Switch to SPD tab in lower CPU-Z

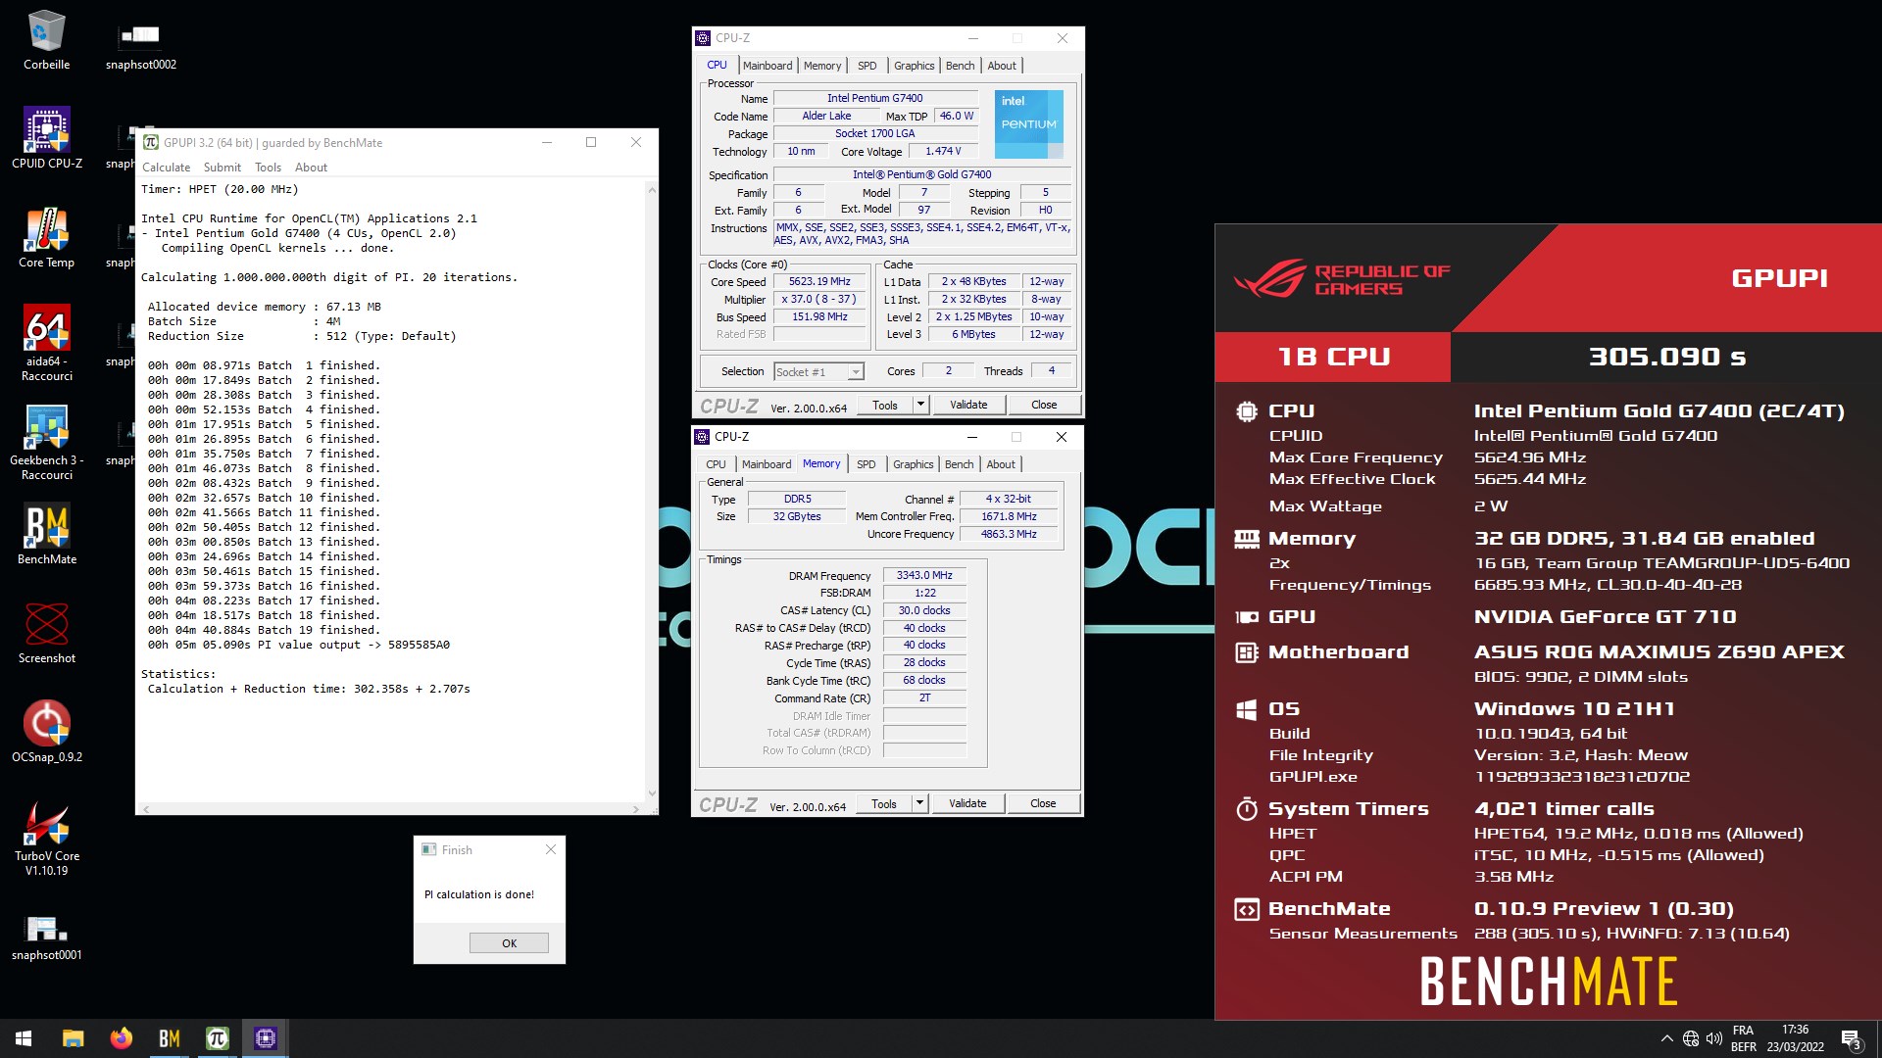pos(867,464)
